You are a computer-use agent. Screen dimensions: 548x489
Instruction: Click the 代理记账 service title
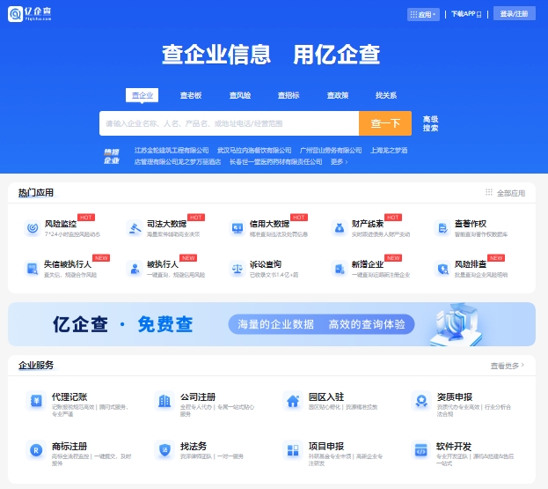pyautogui.click(x=69, y=397)
